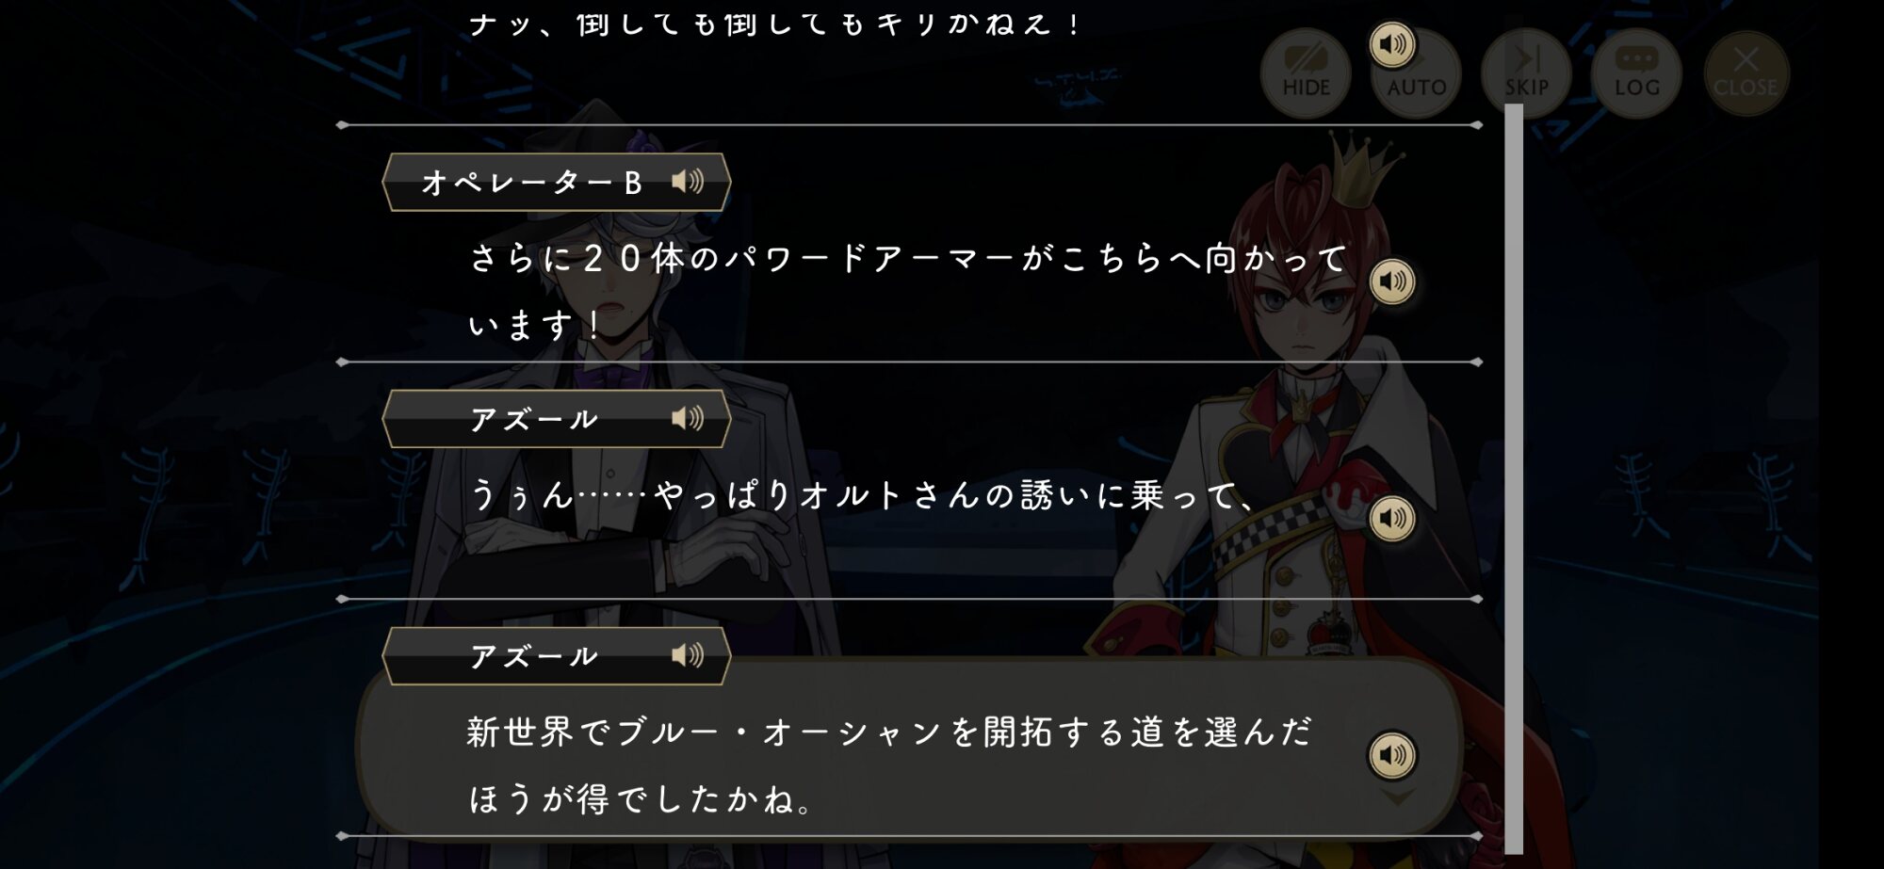Screen dimensions: 1884x869
Task: Play voice for アズール's オルトさん dialogue line
Action: pyautogui.click(x=1391, y=518)
